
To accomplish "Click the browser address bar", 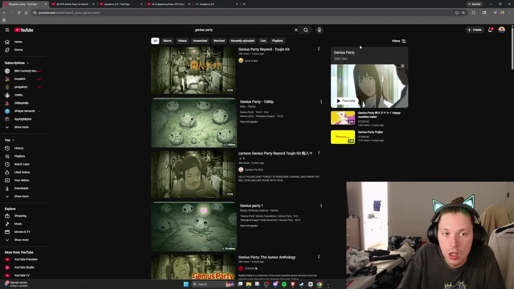I will click(x=241, y=12).
